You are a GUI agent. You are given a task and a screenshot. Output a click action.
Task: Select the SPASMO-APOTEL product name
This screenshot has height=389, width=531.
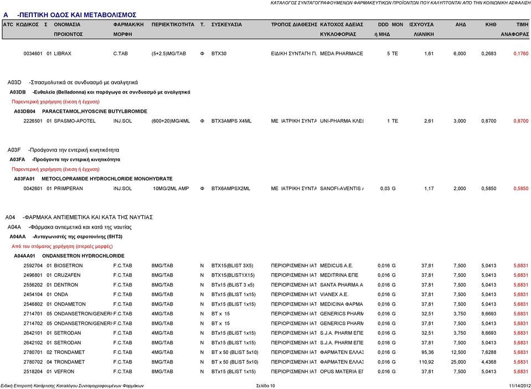[x=75, y=121]
